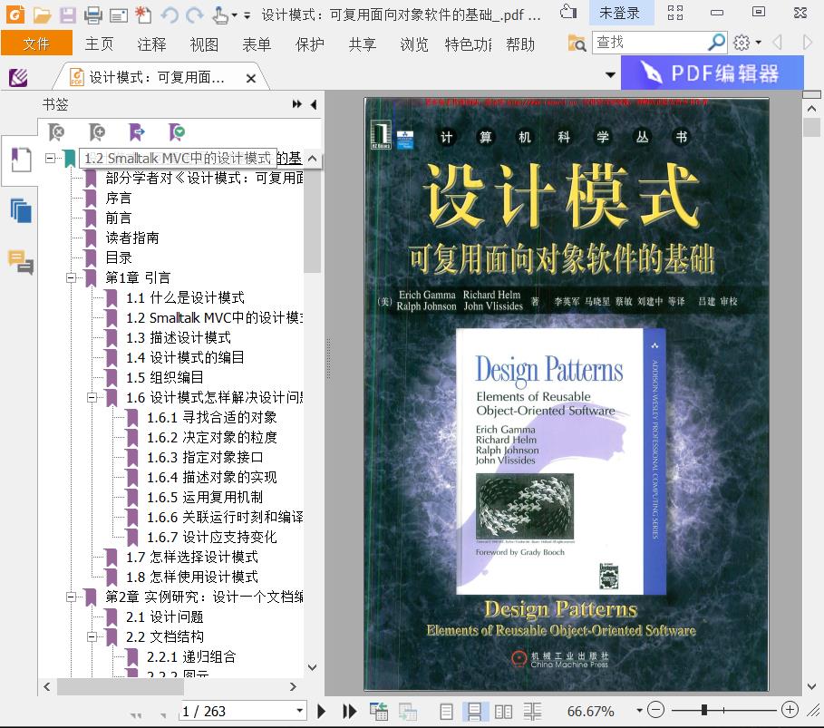The height and width of the screenshot is (728, 824).
Task: Select single page view icon
Action: point(446,712)
